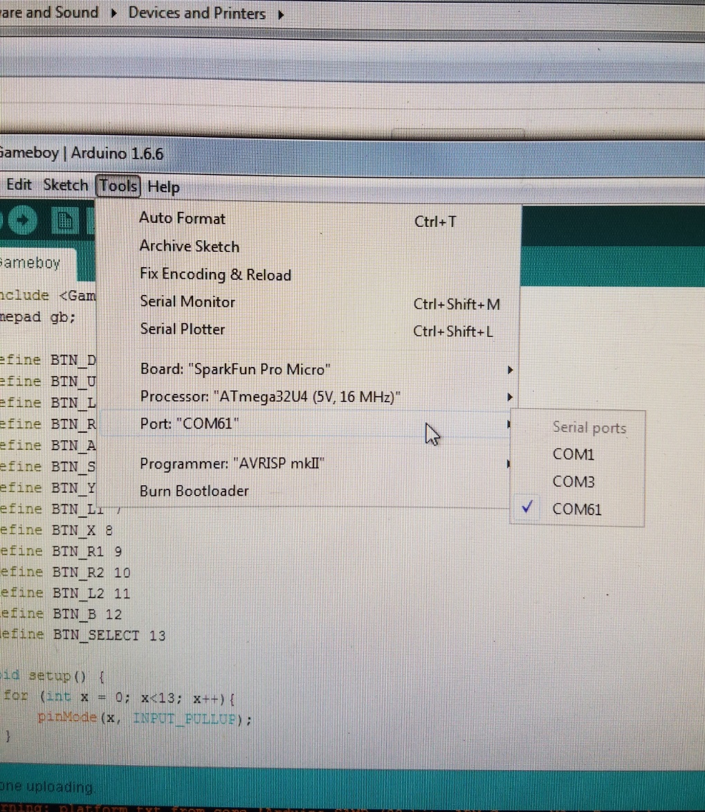Click Fix Encoding & Reload
Screen dimensions: 705x812
309,274
